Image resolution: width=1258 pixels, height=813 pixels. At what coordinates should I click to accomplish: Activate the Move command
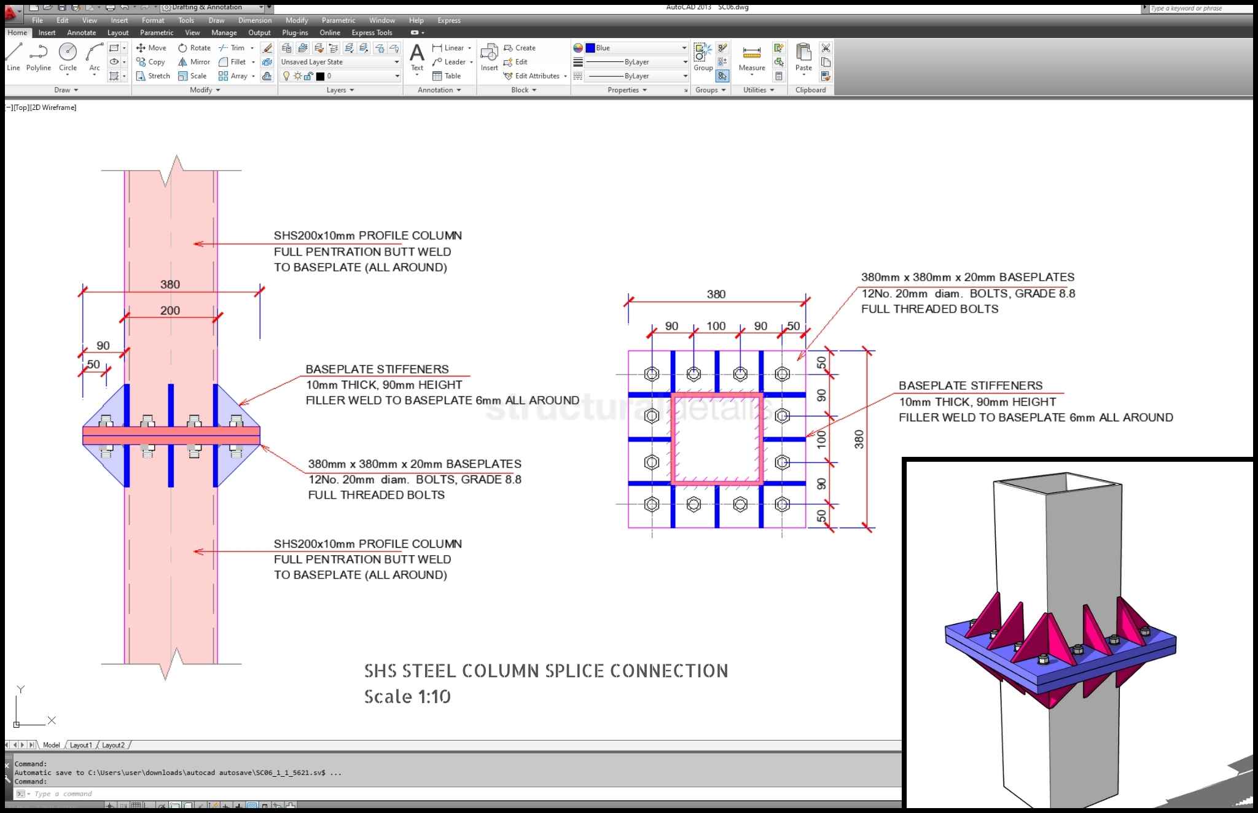click(152, 47)
